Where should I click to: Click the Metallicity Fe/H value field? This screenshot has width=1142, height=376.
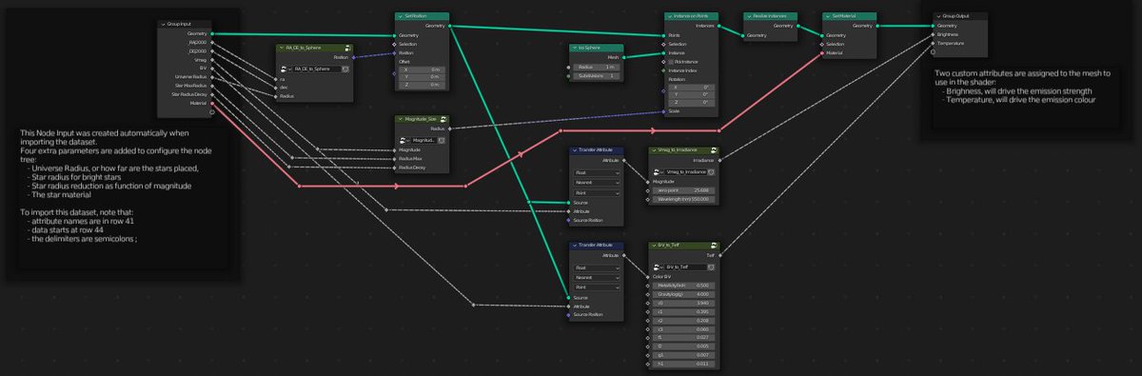click(683, 285)
